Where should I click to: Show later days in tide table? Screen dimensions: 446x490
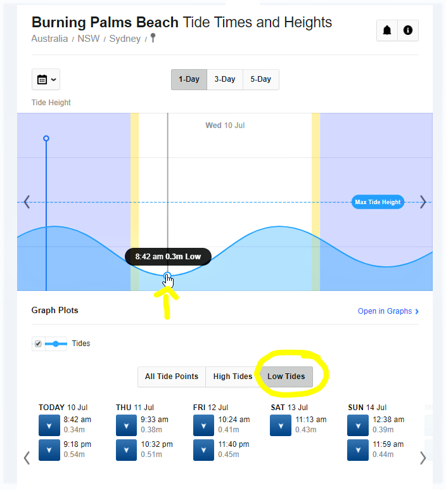[x=423, y=458]
